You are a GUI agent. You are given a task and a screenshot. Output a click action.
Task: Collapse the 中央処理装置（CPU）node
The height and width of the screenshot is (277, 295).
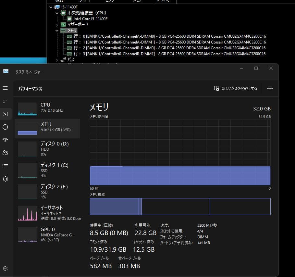pos(56,13)
